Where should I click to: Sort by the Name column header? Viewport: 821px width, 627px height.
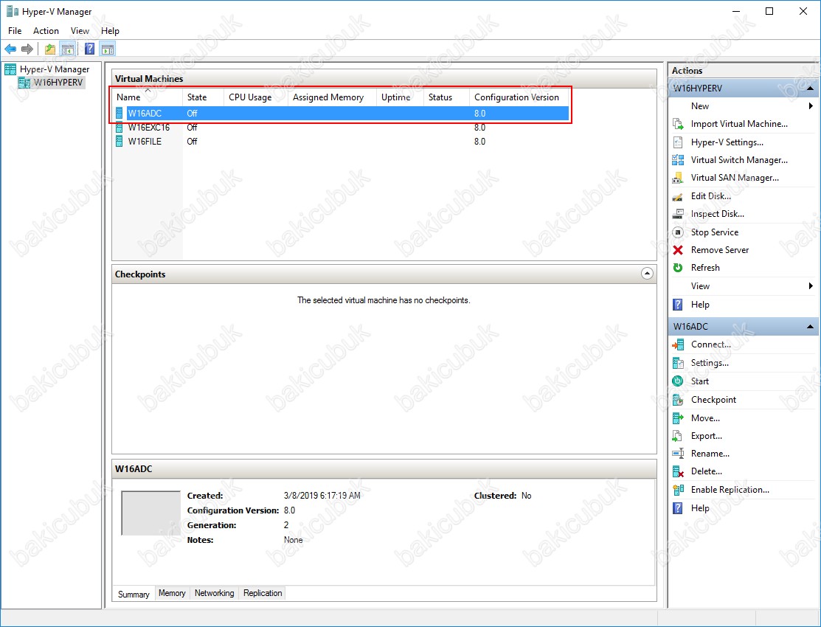(148, 97)
